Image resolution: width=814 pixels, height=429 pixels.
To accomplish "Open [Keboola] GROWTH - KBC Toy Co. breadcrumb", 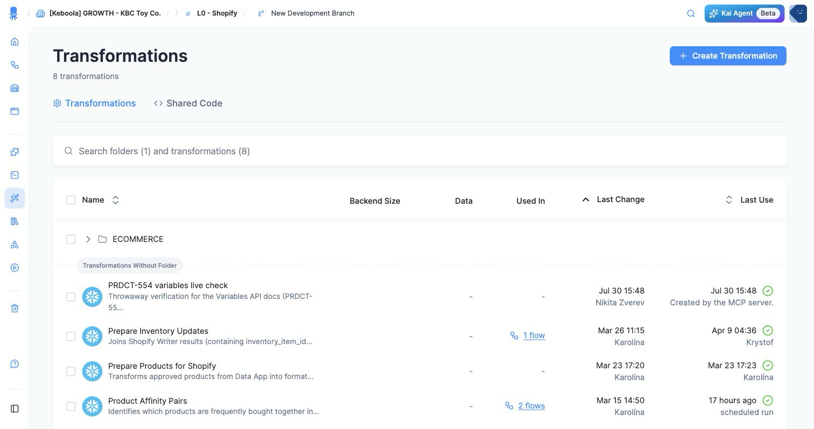I will pyautogui.click(x=105, y=13).
